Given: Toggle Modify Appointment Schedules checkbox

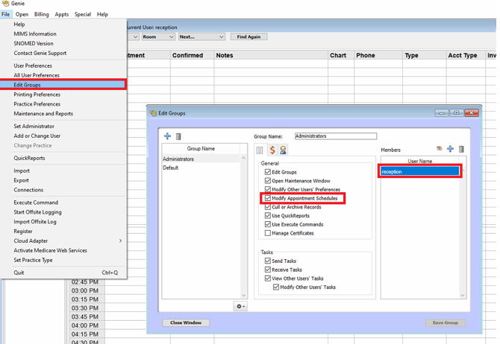Looking at the screenshot, I should 269,198.
